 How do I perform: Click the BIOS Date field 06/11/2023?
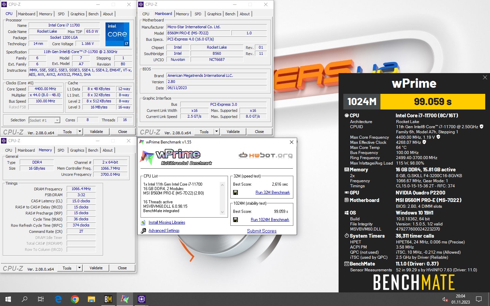coord(217,88)
